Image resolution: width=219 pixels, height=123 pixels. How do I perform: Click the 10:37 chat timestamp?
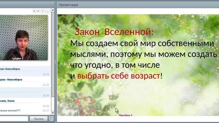point(46,111)
